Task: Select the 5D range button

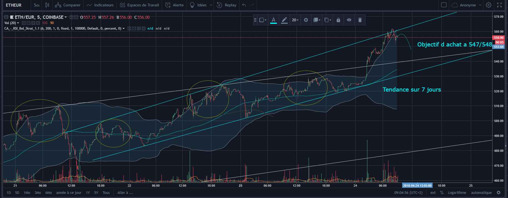Action: [x=17, y=192]
